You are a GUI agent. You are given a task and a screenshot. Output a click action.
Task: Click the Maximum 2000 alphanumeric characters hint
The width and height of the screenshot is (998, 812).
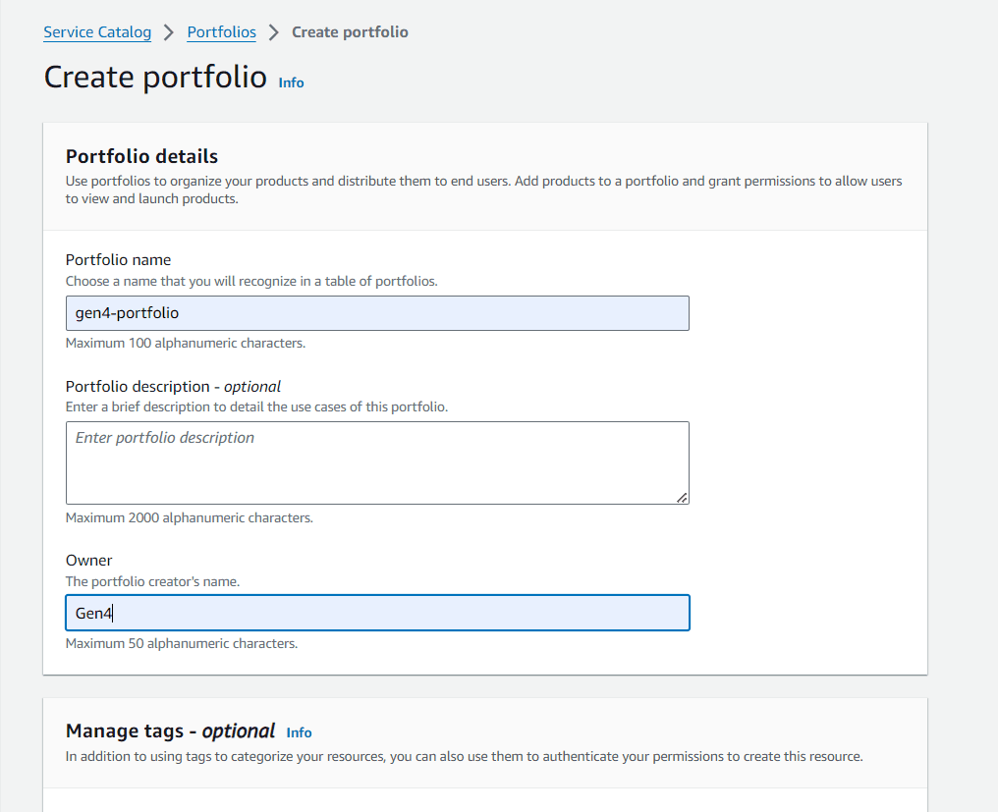click(x=189, y=518)
